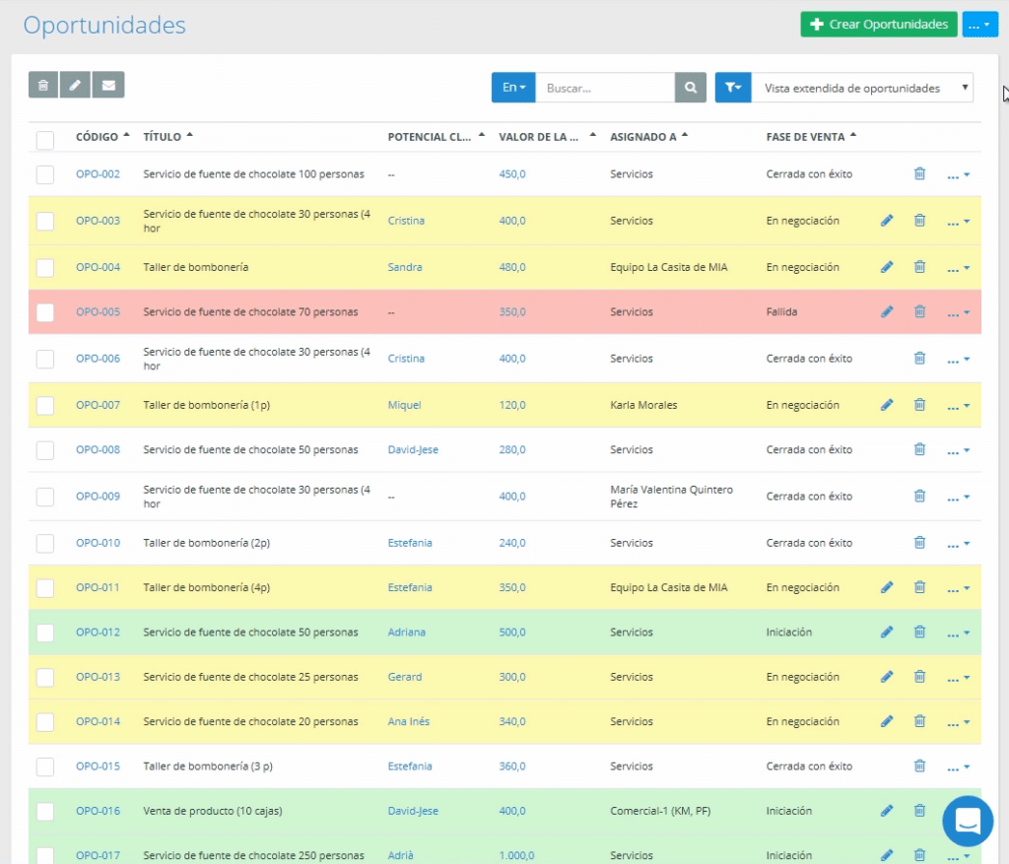
Task: Click title 'Venta de producto (10 cajas)'
Action: [213, 811]
